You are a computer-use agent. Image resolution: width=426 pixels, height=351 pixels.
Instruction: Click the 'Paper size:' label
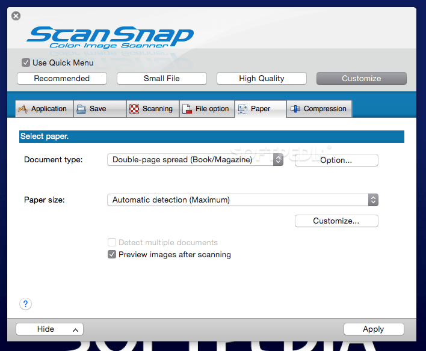click(x=45, y=200)
